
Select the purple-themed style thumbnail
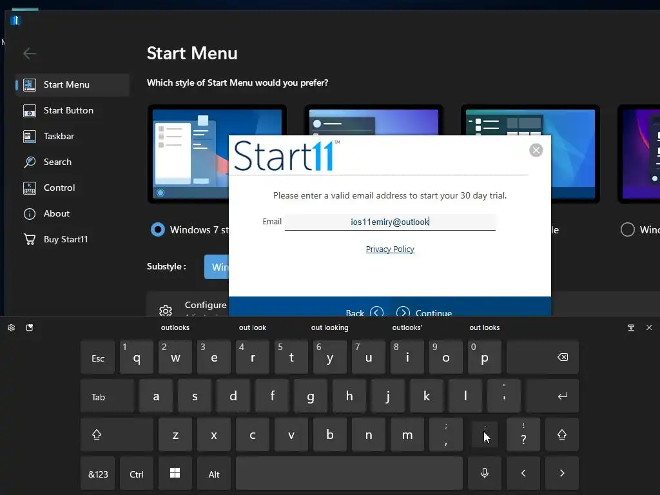(639, 153)
